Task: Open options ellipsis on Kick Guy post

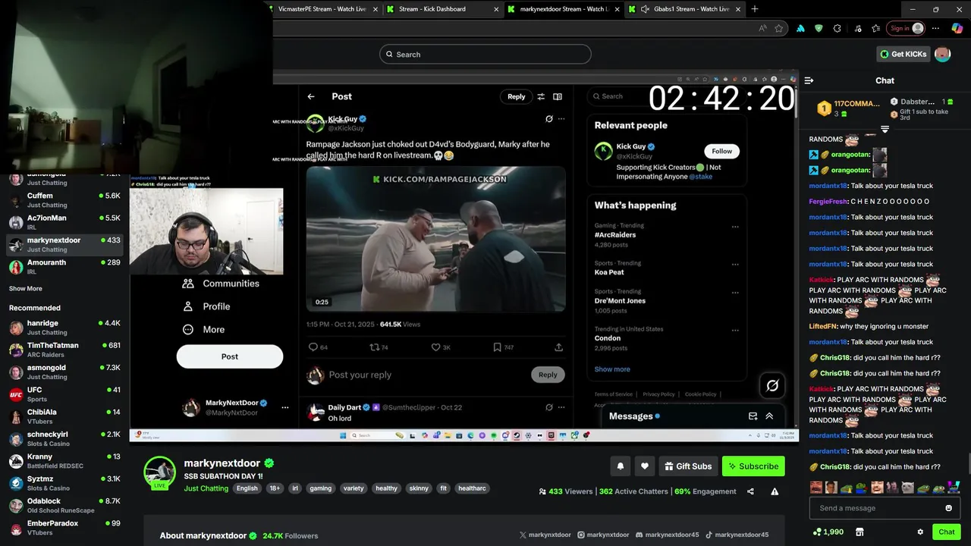Action: pos(561,119)
